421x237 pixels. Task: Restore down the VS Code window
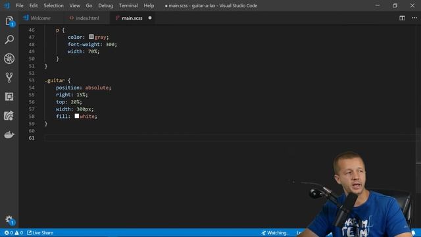tap(395, 5)
